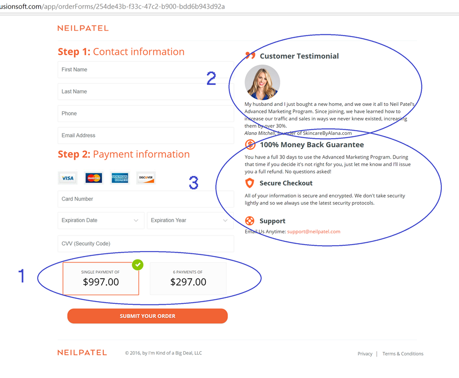
Task: Expand the Expiration Year dropdown
Action: 190,220
